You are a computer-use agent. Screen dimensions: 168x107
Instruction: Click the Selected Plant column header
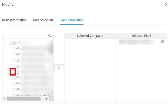(x=141, y=36)
